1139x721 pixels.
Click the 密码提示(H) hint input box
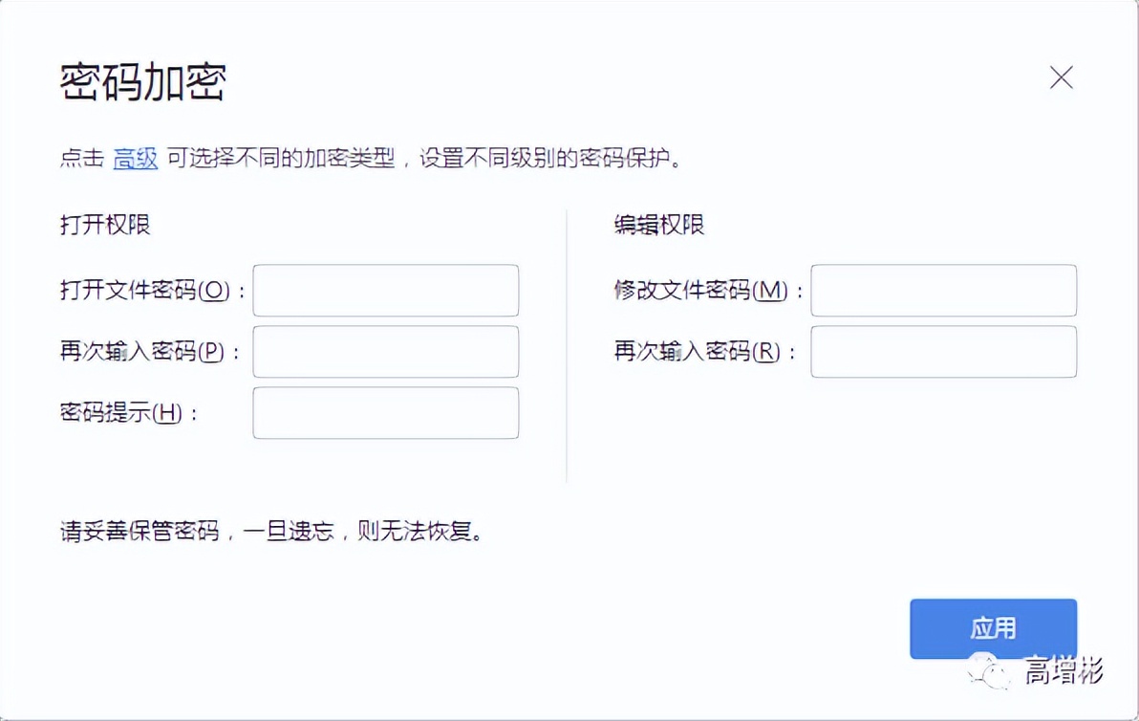click(385, 413)
